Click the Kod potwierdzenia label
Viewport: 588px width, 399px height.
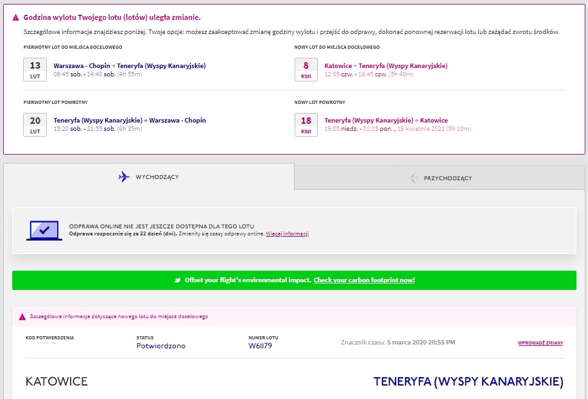tap(49, 337)
